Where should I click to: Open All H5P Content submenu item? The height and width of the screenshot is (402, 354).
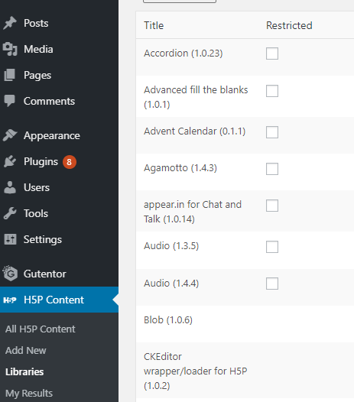point(41,329)
